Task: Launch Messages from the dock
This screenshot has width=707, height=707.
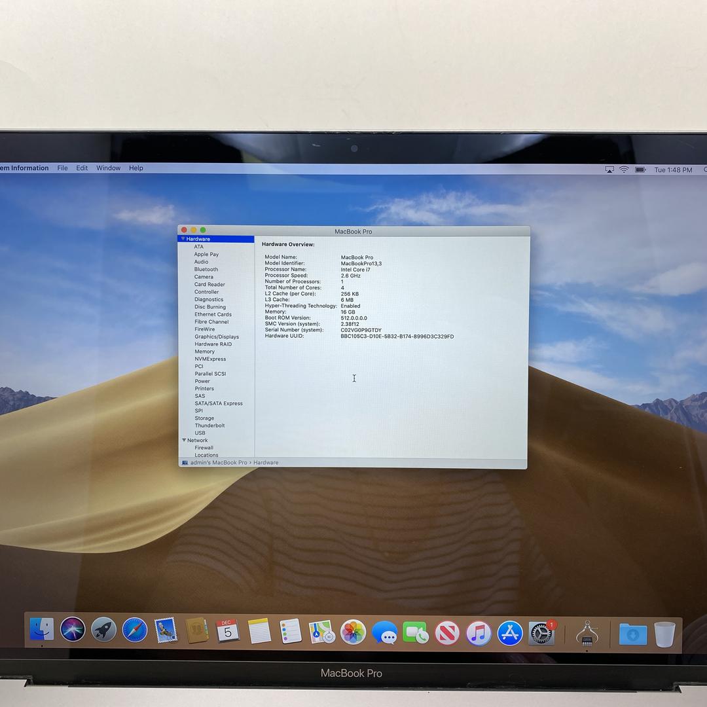Action: click(x=384, y=633)
